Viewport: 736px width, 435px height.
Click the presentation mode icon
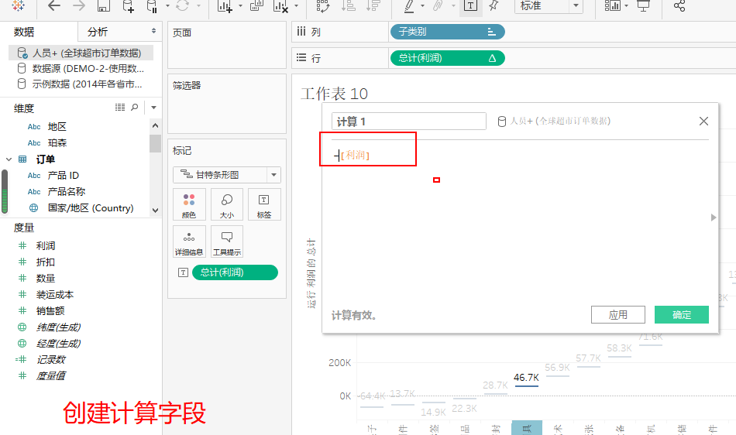tap(643, 5)
